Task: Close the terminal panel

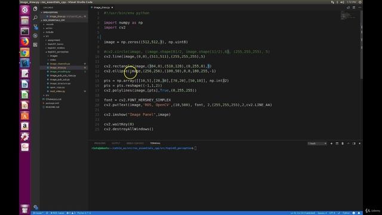Action: (359, 143)
